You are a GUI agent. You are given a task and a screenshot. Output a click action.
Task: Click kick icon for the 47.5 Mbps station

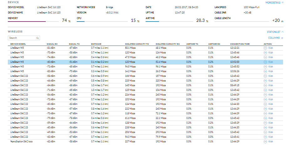(x=265, y=57)
